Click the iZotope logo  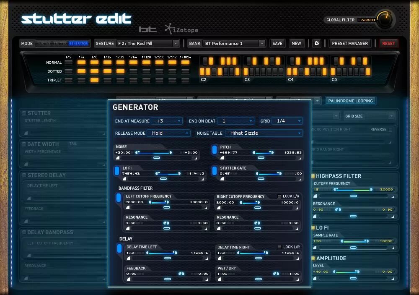click(x=181, y=29)
